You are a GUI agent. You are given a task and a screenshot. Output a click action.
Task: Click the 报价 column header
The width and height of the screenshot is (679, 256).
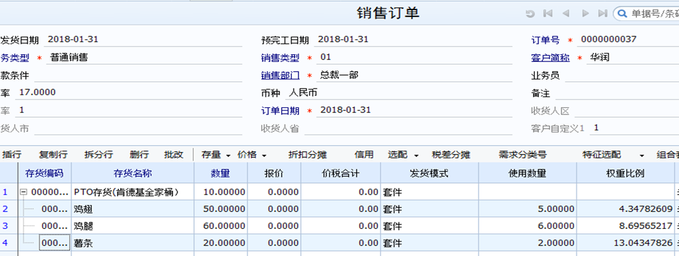[x=273, y=173]
